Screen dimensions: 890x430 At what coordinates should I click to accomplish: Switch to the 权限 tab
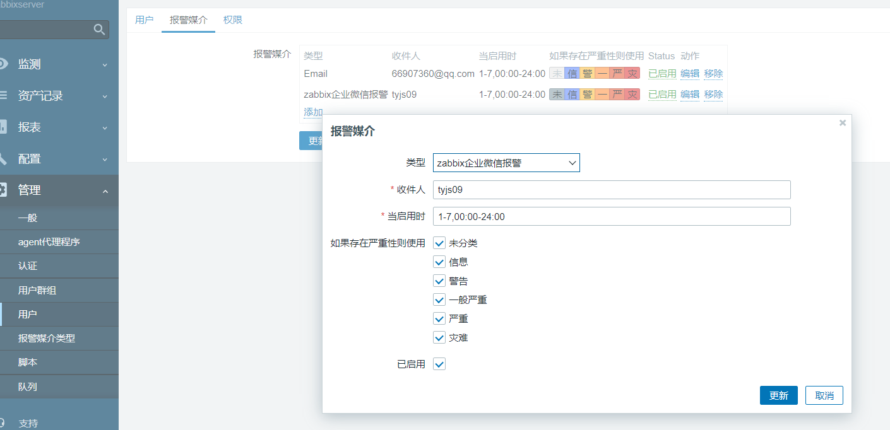tap(233, 20)
